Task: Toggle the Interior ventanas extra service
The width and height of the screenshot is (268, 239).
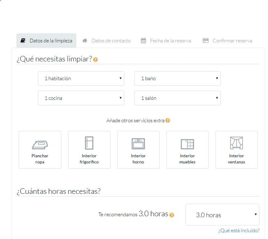Action: point(237,150)
